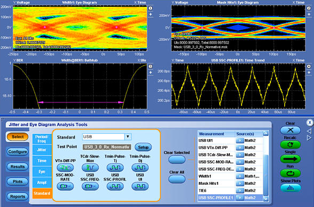Click the Source(s) column header

click(249, 134)
